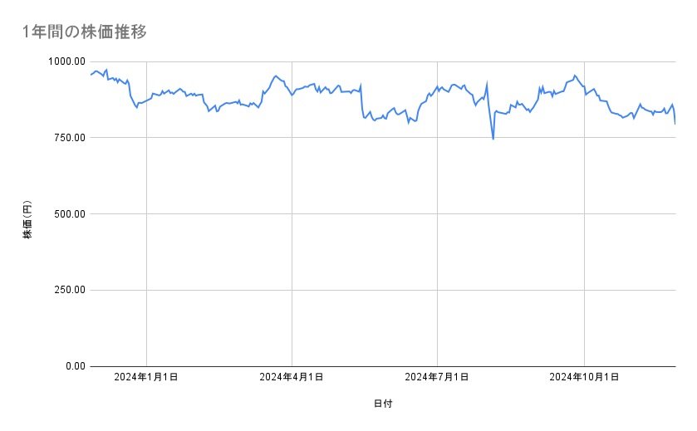Select the 500.00 y-axis label
This screenshot has height=431, width=697.
67,214
